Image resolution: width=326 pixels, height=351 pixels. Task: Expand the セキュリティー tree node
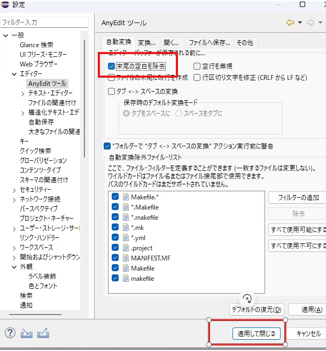click(14, 190)
